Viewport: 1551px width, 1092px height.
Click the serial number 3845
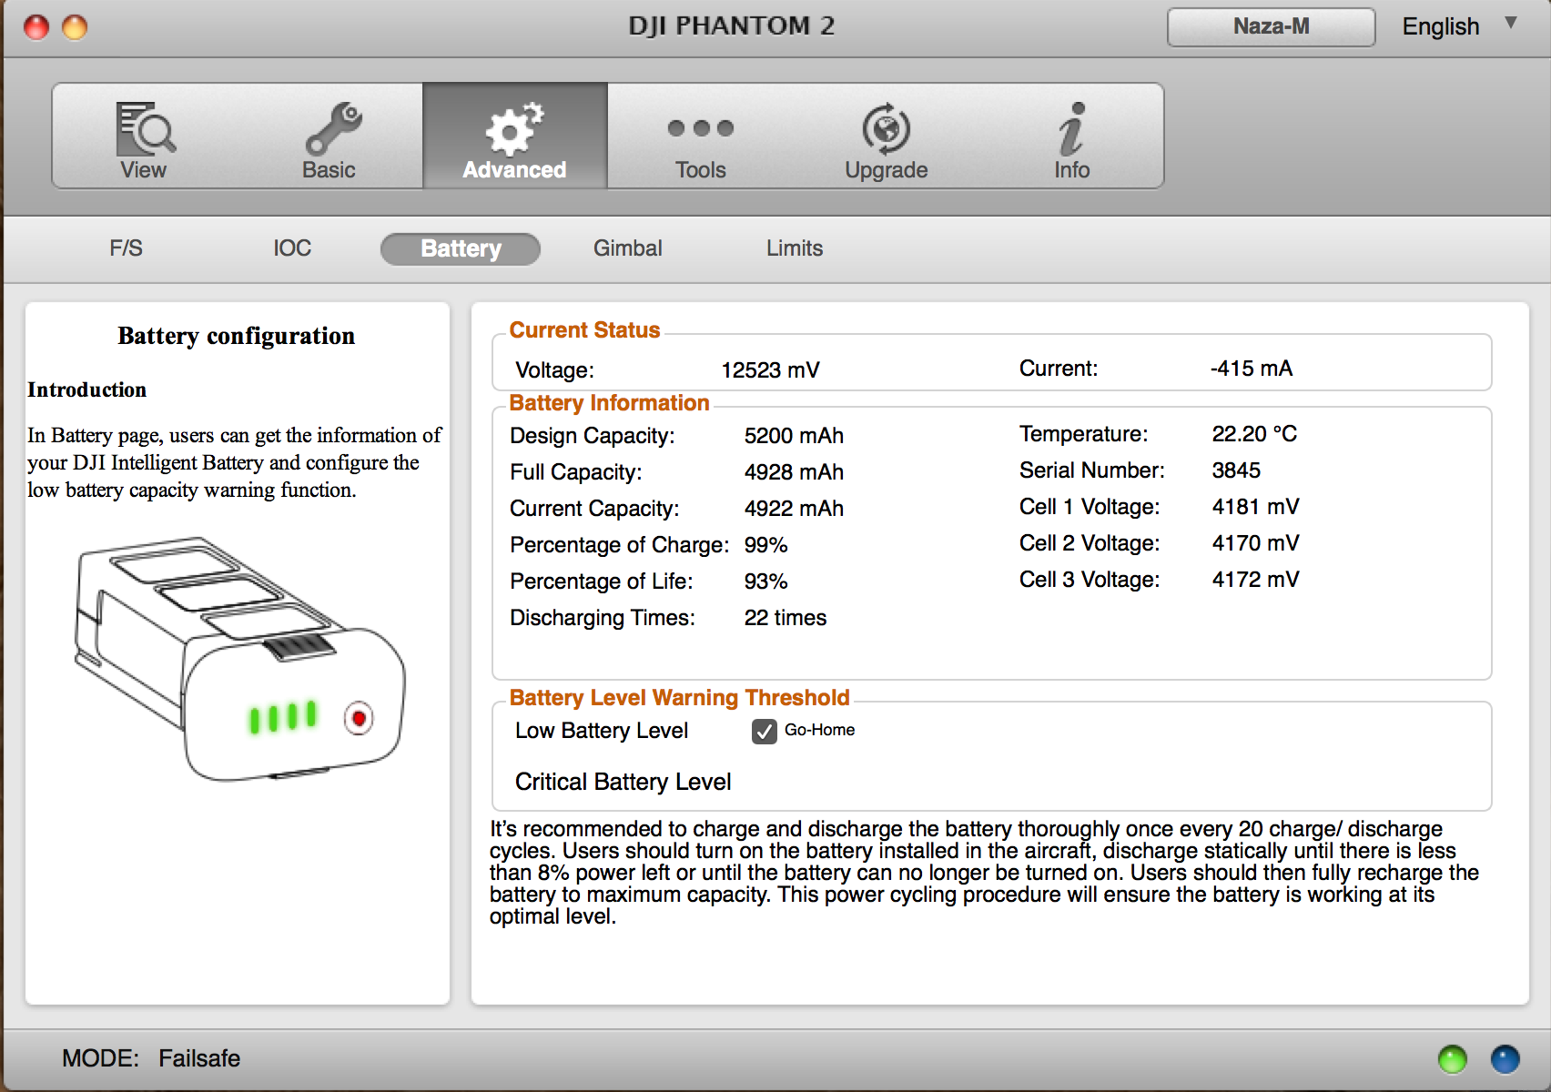1236,470
